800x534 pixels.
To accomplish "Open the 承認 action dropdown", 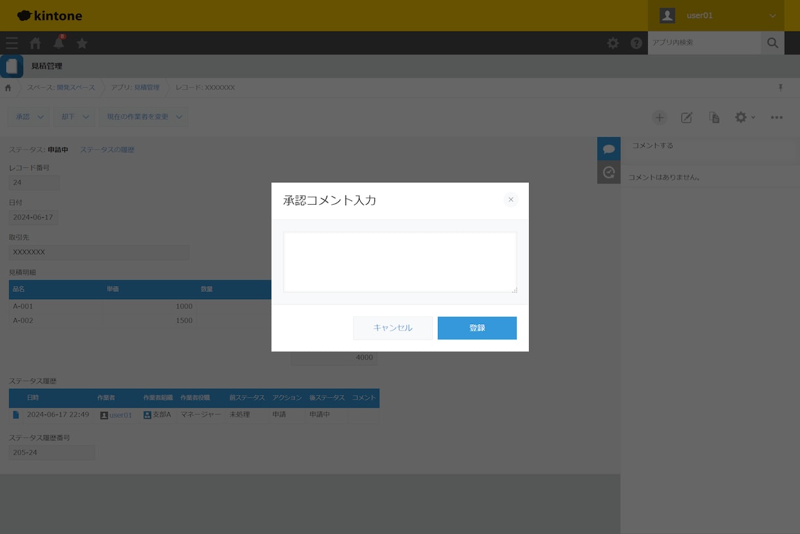I will click(29, 117).
